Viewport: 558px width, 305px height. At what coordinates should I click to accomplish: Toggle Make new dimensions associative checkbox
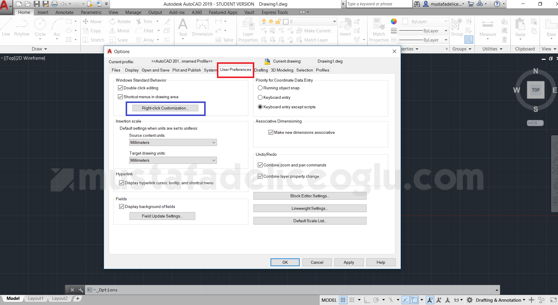(x=271, y=132)
